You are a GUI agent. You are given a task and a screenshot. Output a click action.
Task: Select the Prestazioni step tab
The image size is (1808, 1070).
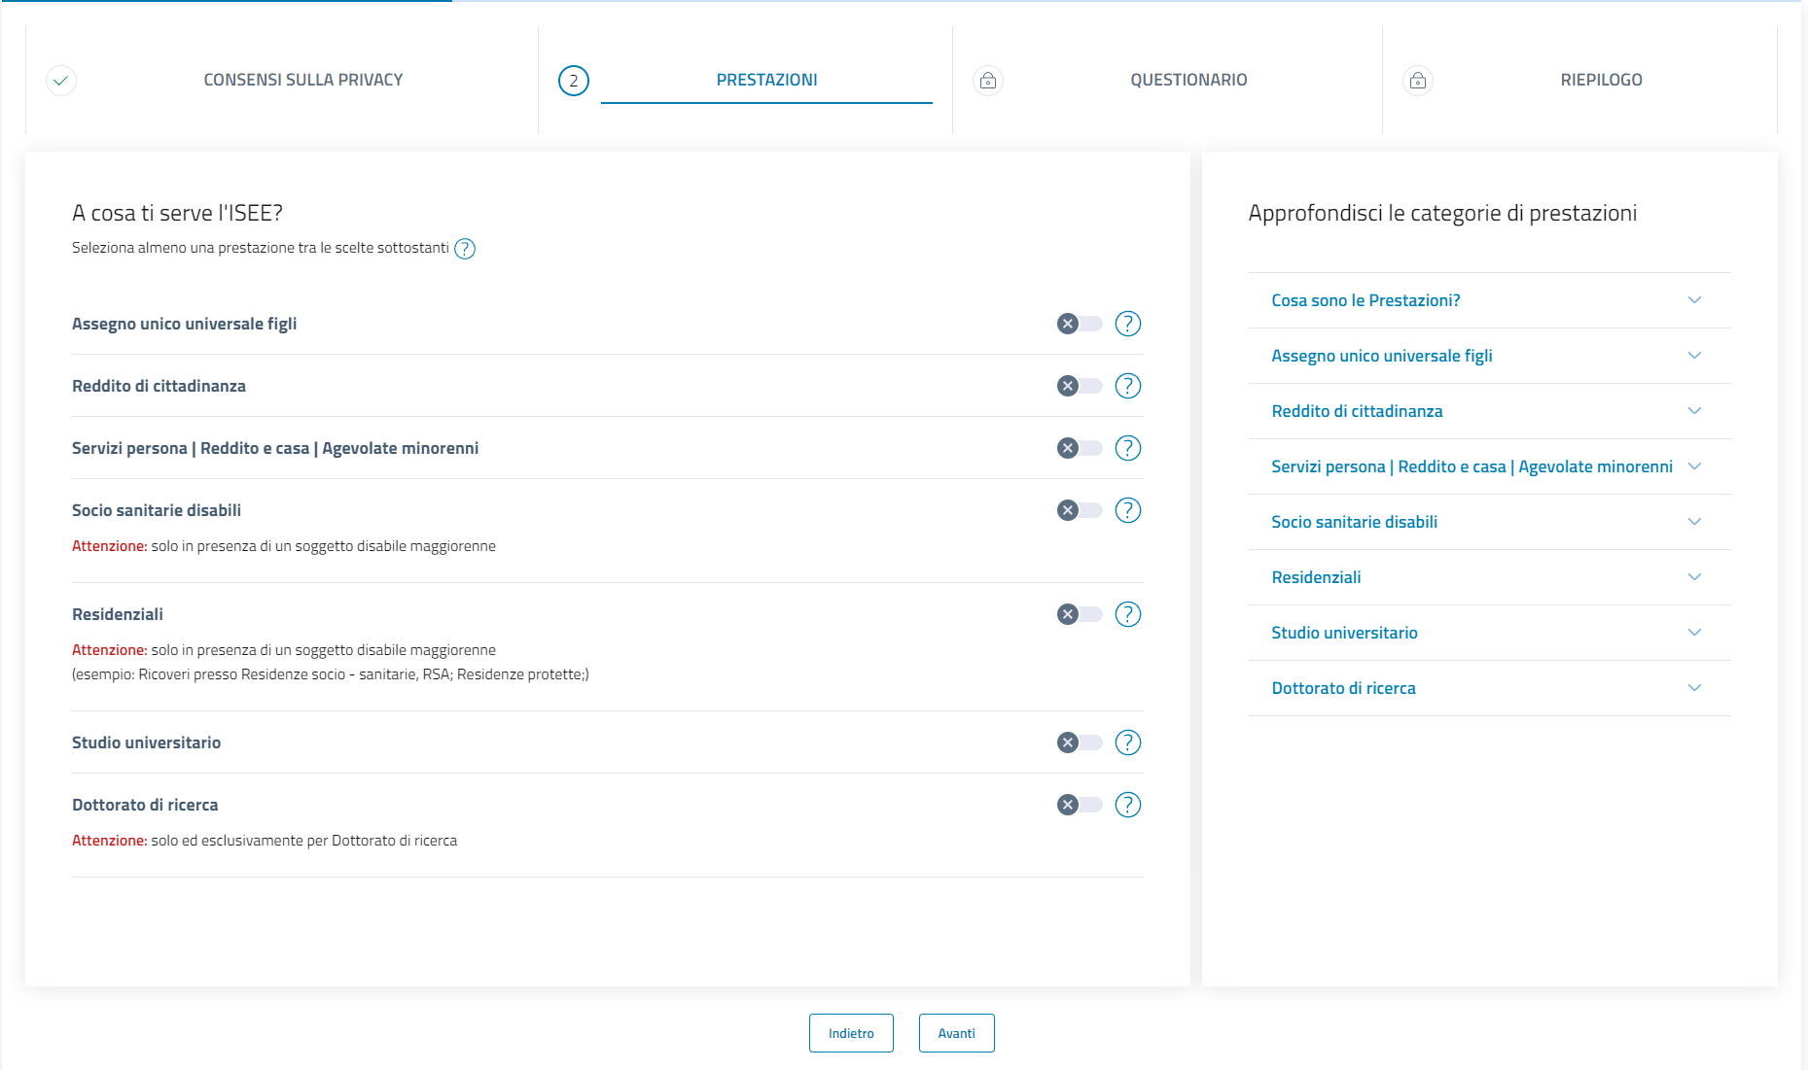pos(766,80)
